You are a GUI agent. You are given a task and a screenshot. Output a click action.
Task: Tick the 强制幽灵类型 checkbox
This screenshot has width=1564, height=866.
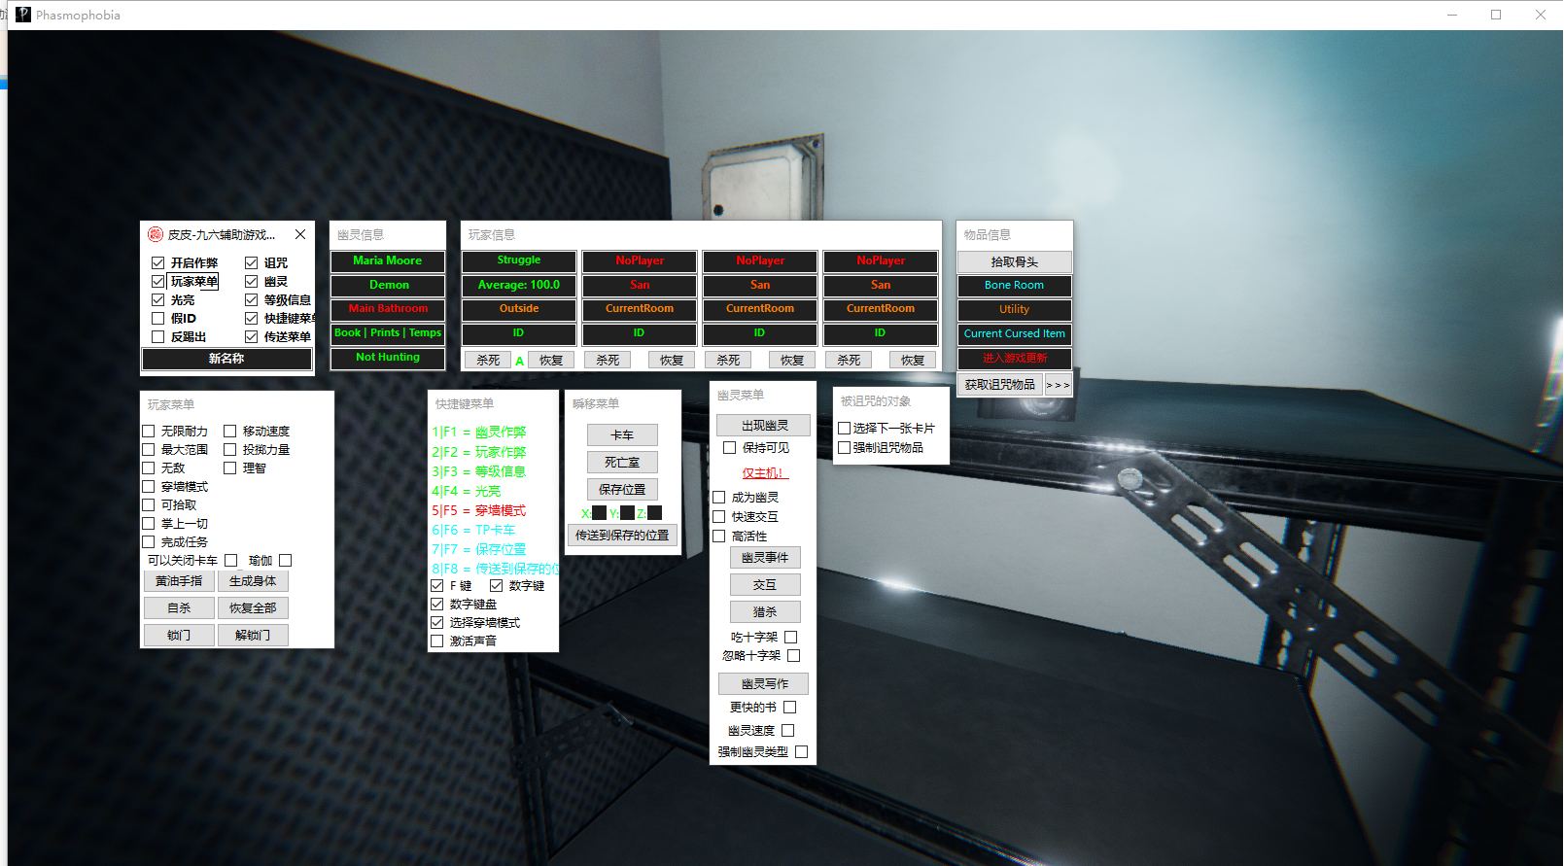pyautogui.click(x=801, y=752)
